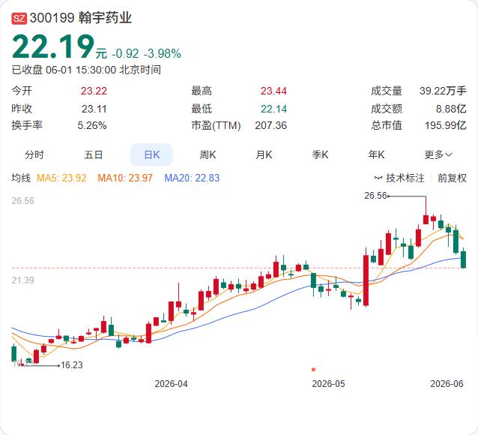The height and width of the screenshot is (435, 478).
Task: Click the 均线 moving average label
Action: (21, 178)
